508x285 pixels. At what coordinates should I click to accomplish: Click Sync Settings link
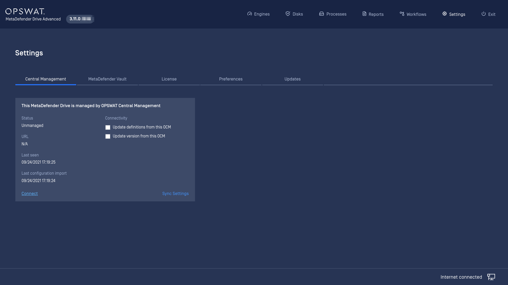pos(175,194)
